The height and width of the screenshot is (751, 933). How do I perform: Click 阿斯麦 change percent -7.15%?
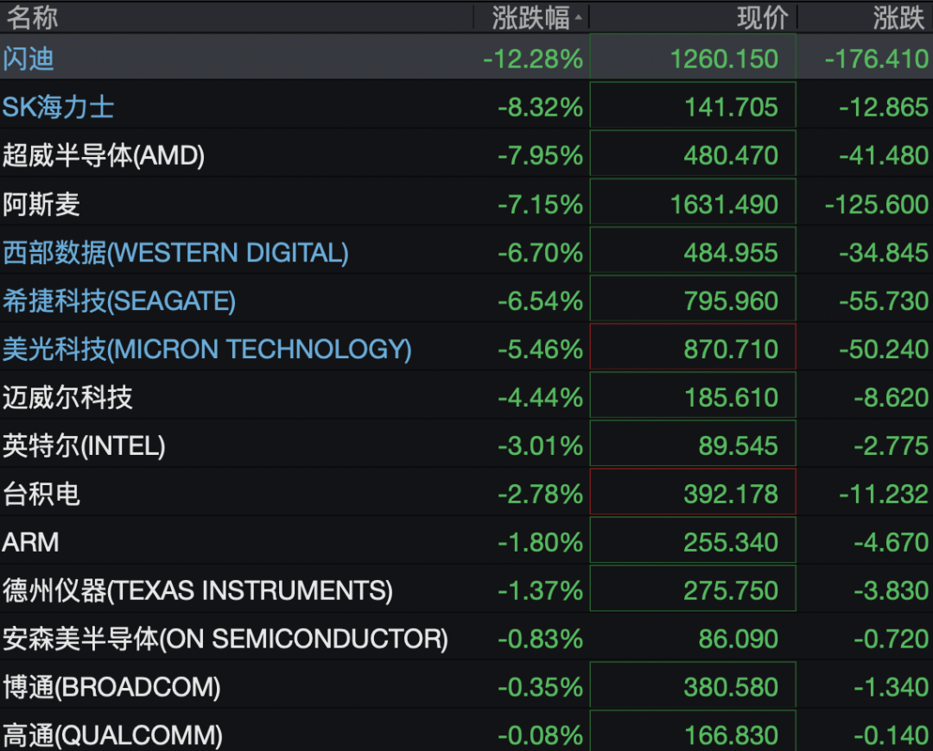[x=540, y=205]
